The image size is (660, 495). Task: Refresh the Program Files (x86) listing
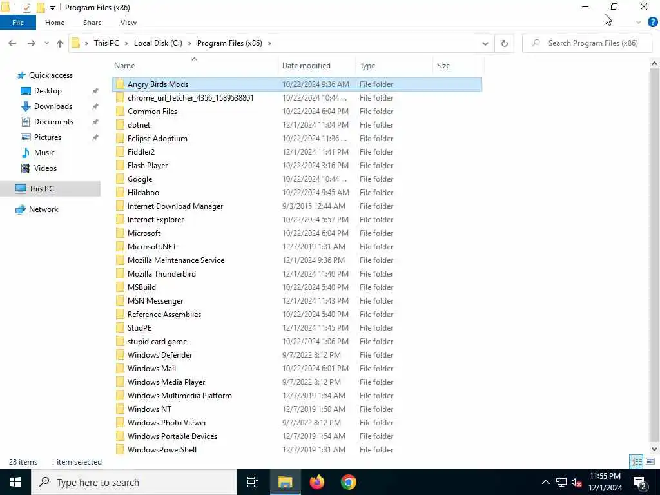504,43
